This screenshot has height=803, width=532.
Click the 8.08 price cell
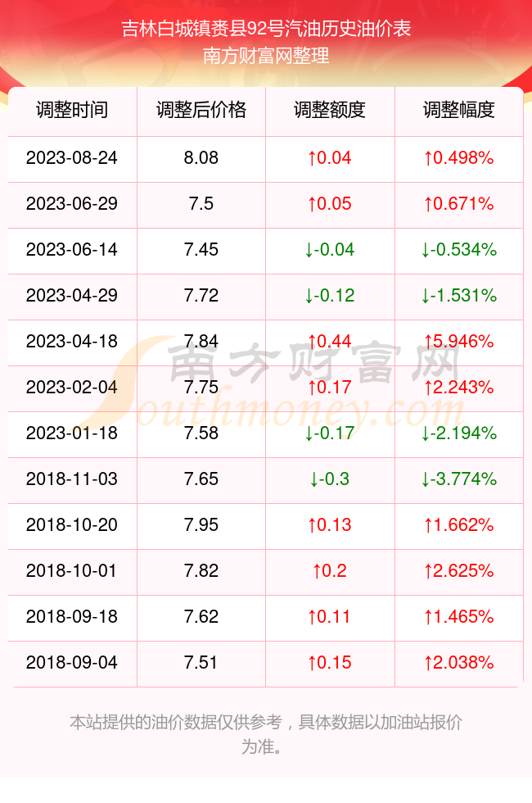pyautogui.click(x=201, y=157)
